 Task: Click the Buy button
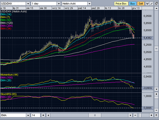[x=133, y=4]
